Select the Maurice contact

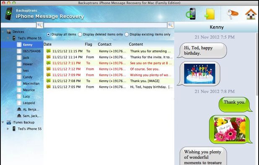pos(29,90)
